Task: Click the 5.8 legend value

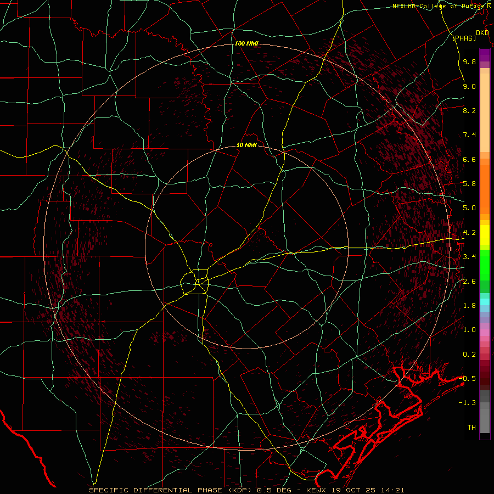Action: (469, 184)
